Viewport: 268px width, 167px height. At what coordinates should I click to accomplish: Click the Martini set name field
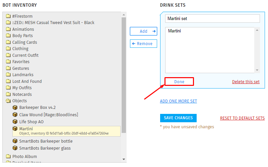212,19
